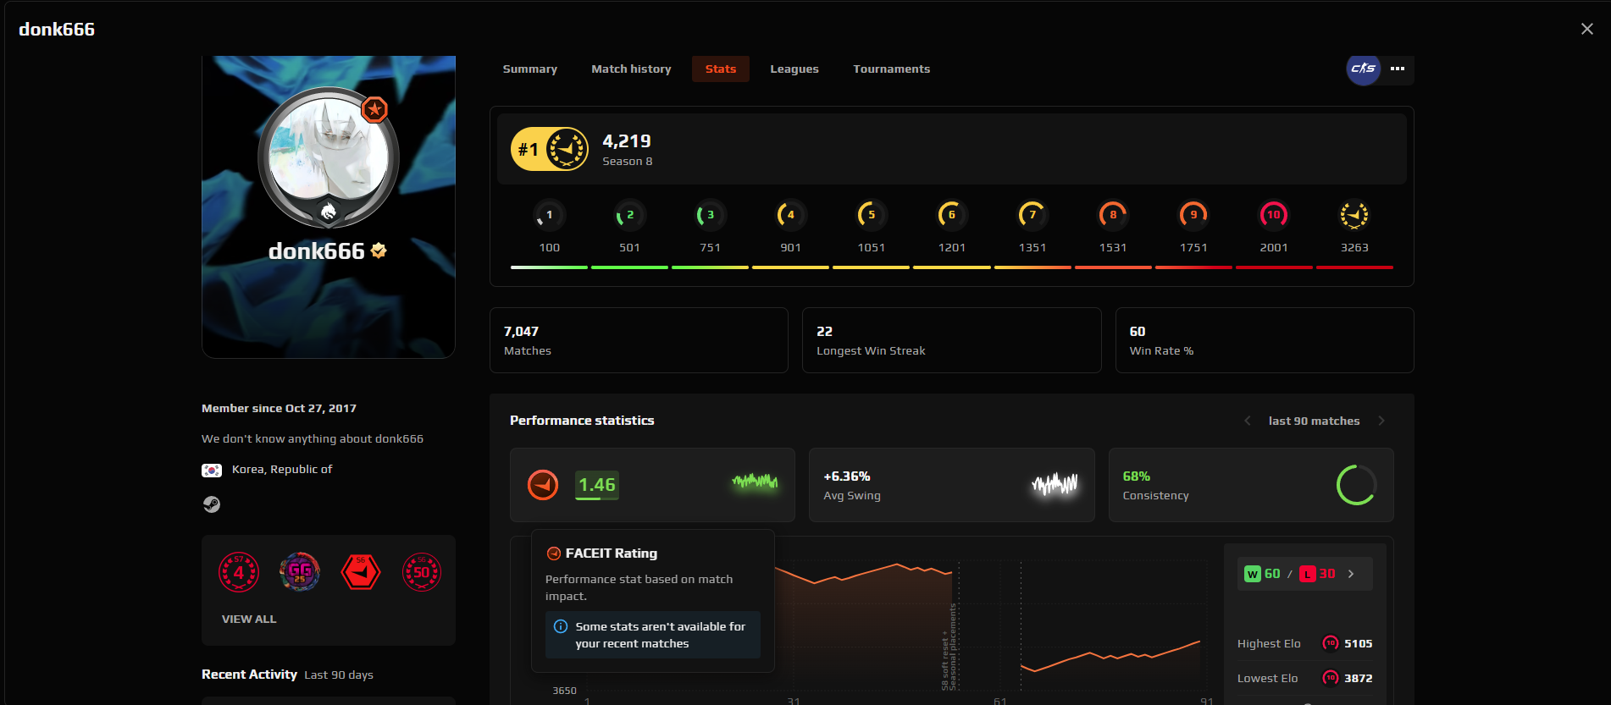The height and width of the screenshot is (705, 1611).
Task: Click the FACEIT Rating icon beside 1.46
Action: [543, 485]
